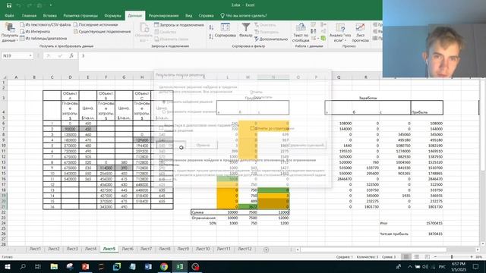Switch to the Главная ribbon tab
This screenshot has width=486, height=273.
pos(29,15)
